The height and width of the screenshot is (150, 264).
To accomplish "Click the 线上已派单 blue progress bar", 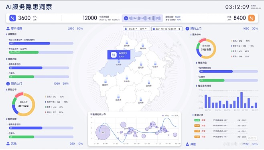I will click(29, 43).
